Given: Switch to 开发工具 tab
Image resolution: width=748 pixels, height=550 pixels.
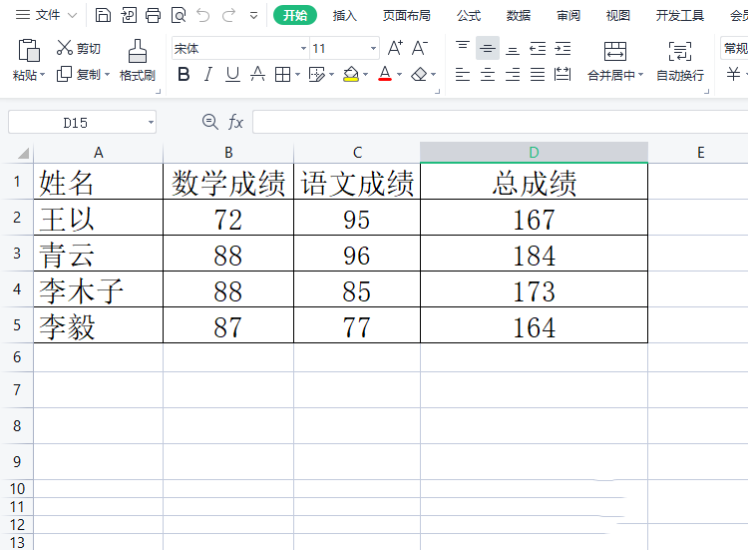Looking at the screenshot, I should [680, 16].
